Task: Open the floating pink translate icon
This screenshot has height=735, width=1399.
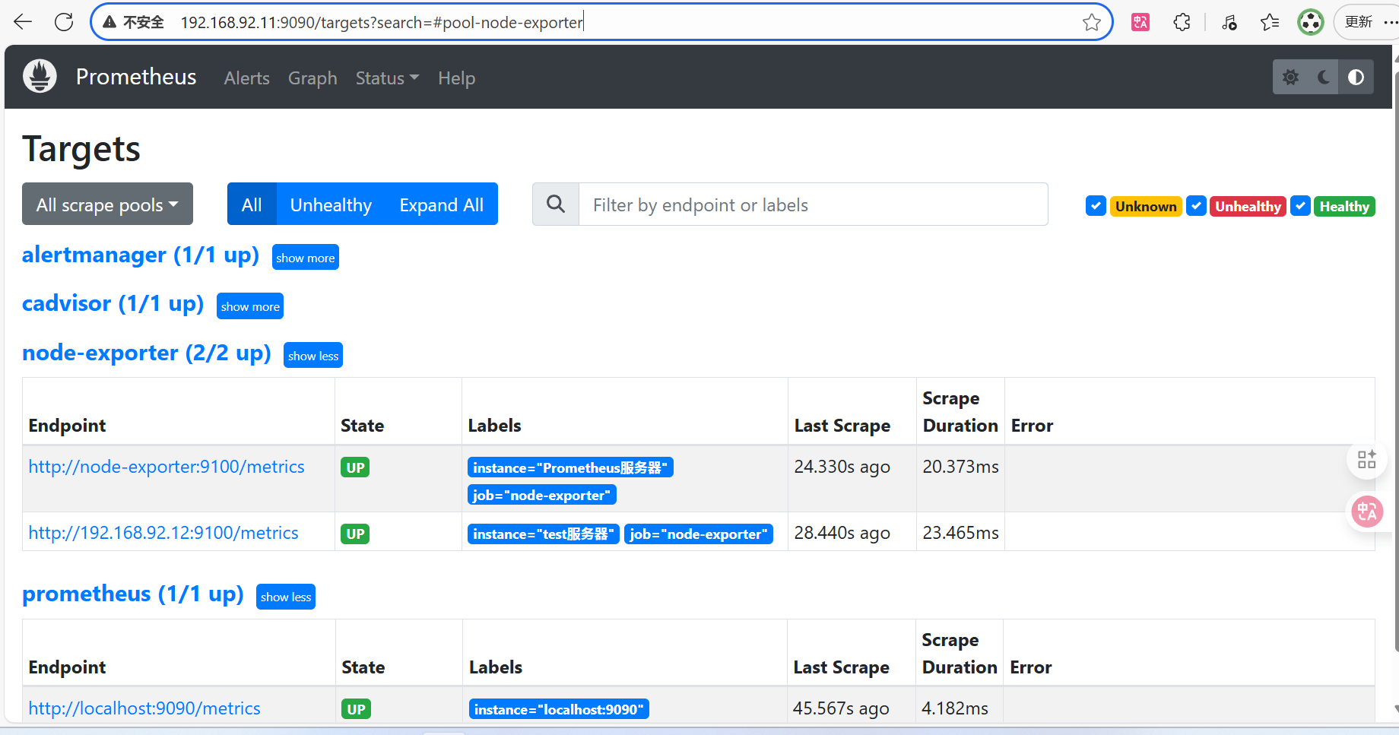Action: tap(1366, 512)
